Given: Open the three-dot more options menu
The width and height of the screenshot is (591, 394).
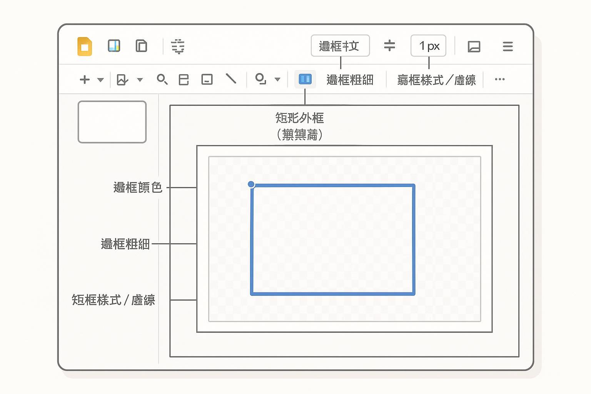Looking at the screenshot, I should 499,79.
